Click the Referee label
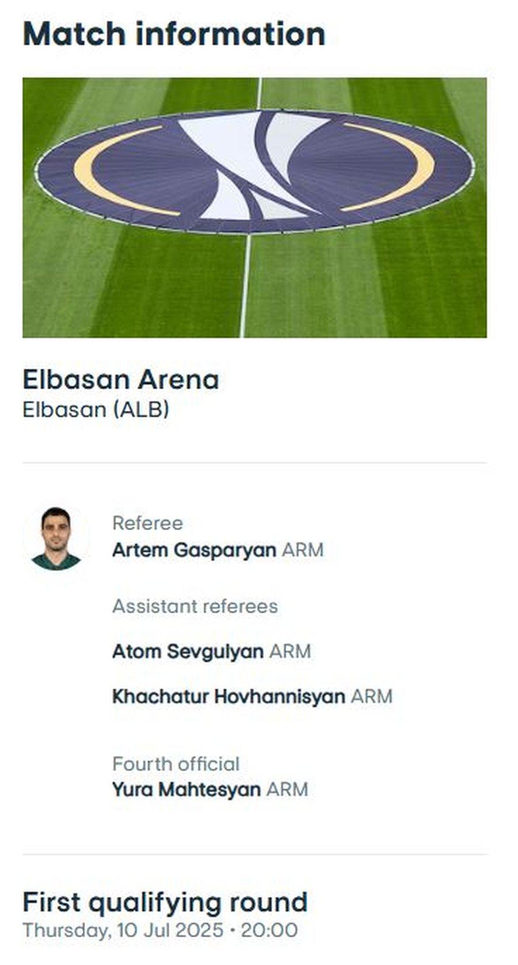The width and height of the screenshot is (518, 965). click(147, 523)
